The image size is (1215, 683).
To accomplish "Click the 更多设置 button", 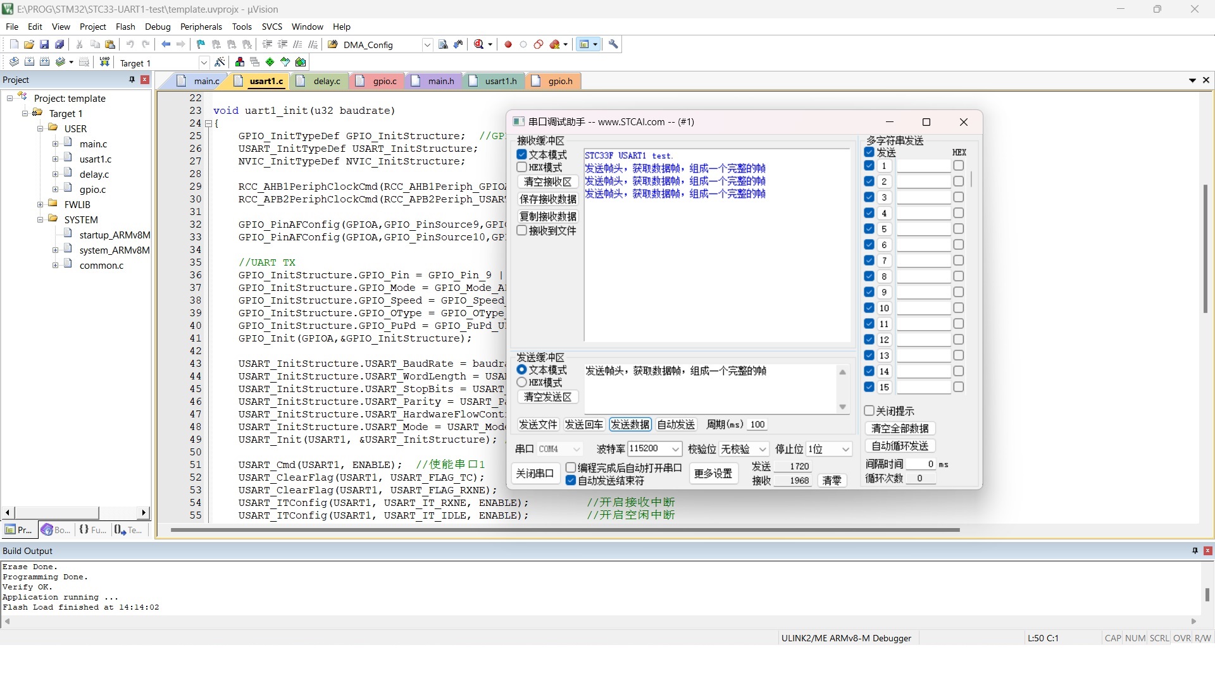I will tap(713, 474).
